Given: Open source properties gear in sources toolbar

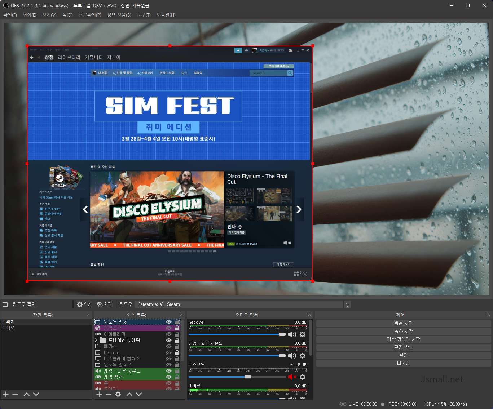Looking at the screenshot, I should pos(118,394).
